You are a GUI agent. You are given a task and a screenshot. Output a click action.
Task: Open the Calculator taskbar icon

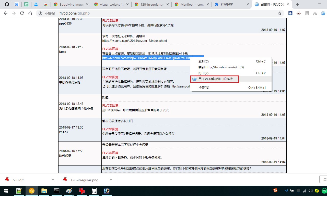click(x=94, y=191)
